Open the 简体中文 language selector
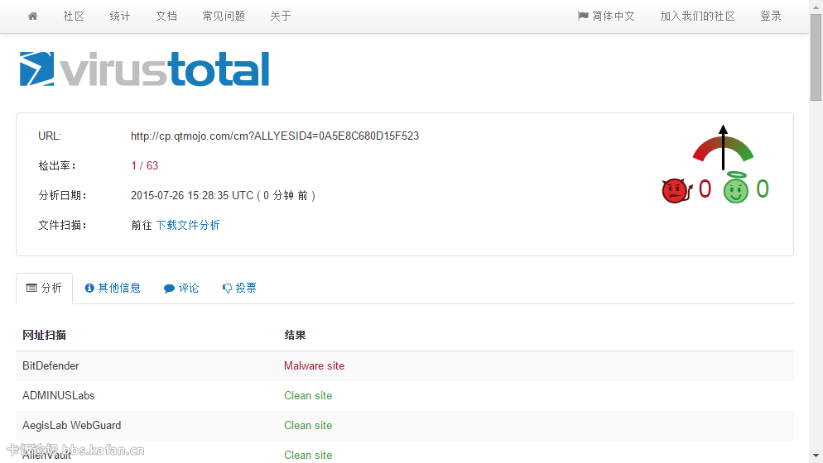 click(606, 17)
